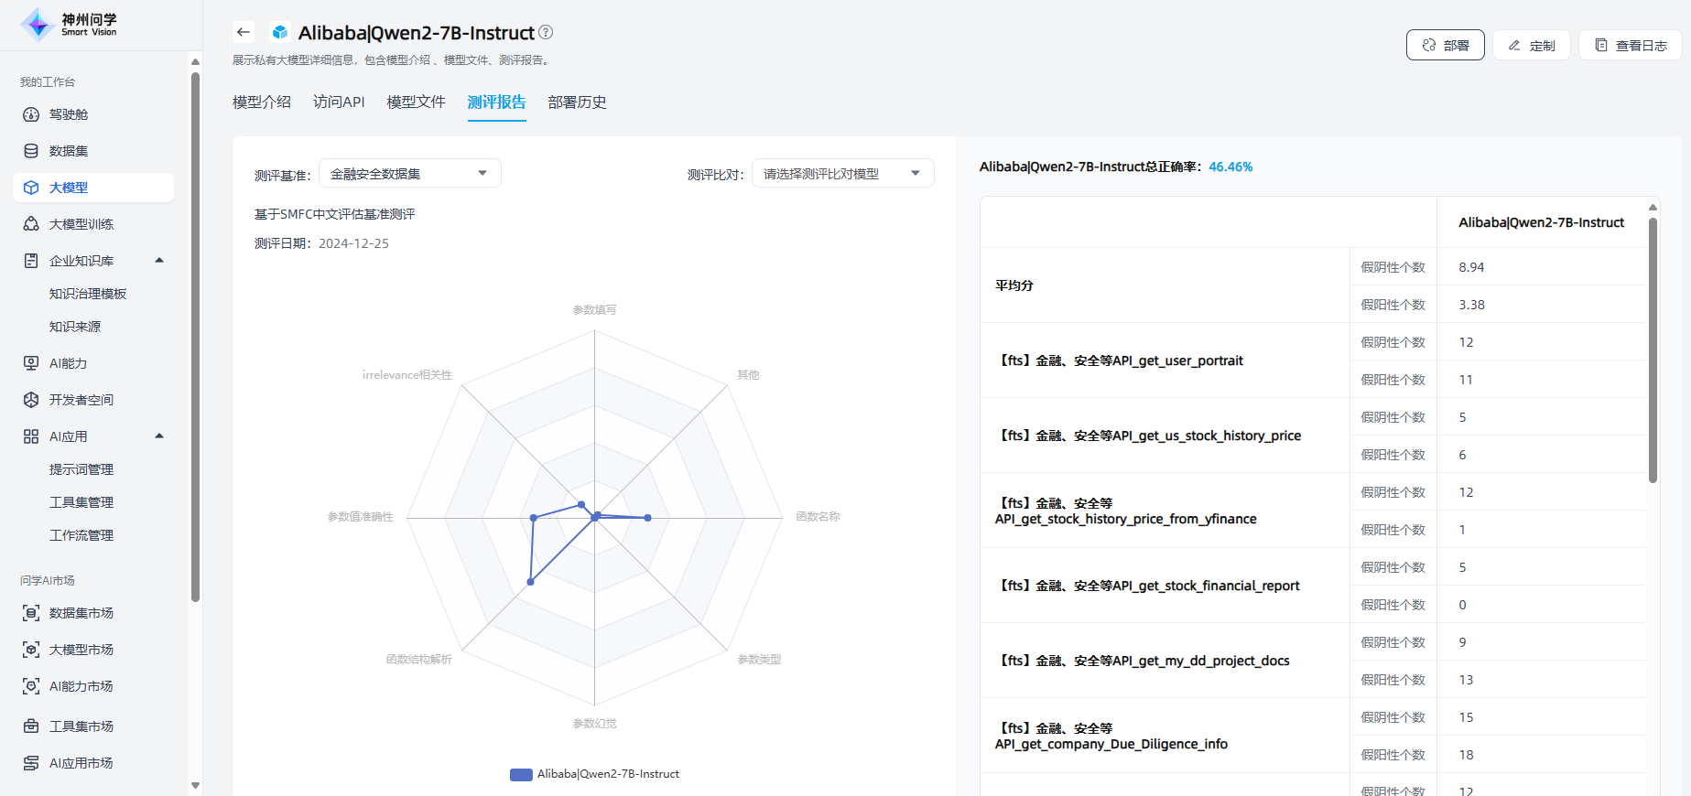Screen dimensions: 1691x796
Task: Open the 测评比对 model dropdown
Action: pyautogui.click(x=842, y=174)
